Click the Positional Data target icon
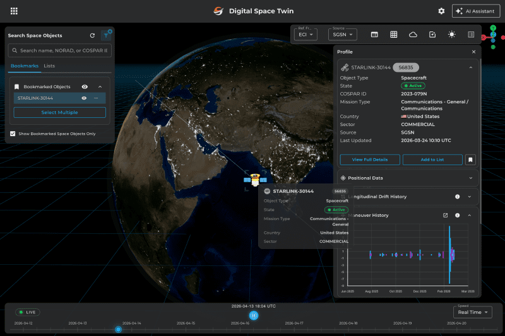 coord(343,178)
